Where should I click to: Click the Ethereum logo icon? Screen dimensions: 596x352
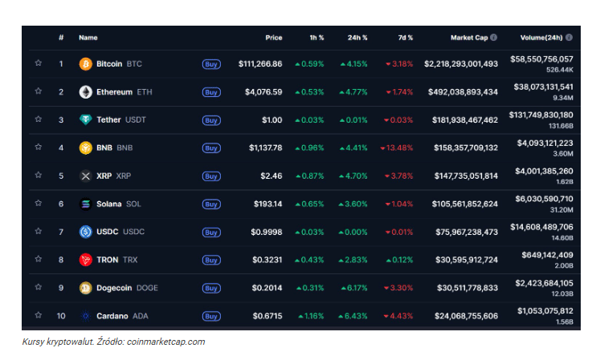(85, 91)
